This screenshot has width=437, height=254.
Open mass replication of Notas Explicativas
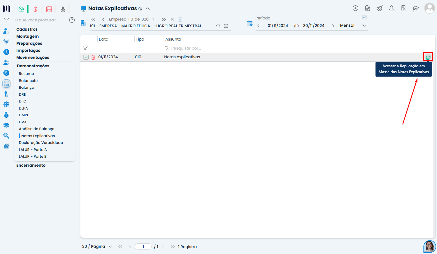coord(428,57)
